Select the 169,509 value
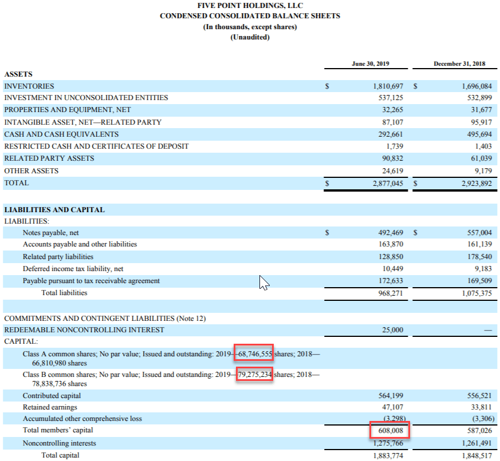This screenshot has height=461, width=500. tap(479, 281)
